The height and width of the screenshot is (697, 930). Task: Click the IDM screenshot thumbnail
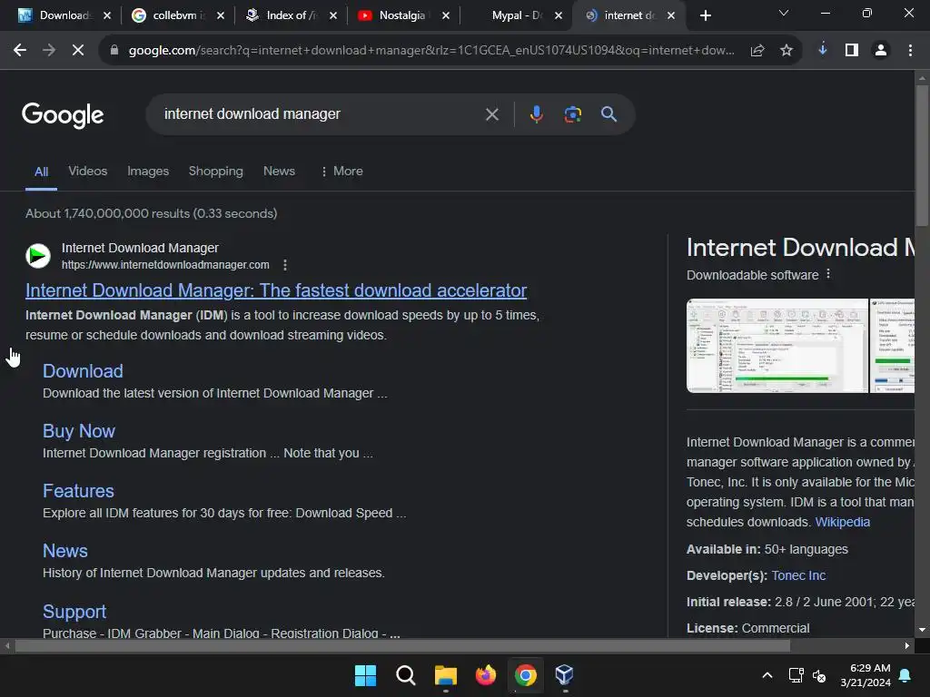click(777, 346)
